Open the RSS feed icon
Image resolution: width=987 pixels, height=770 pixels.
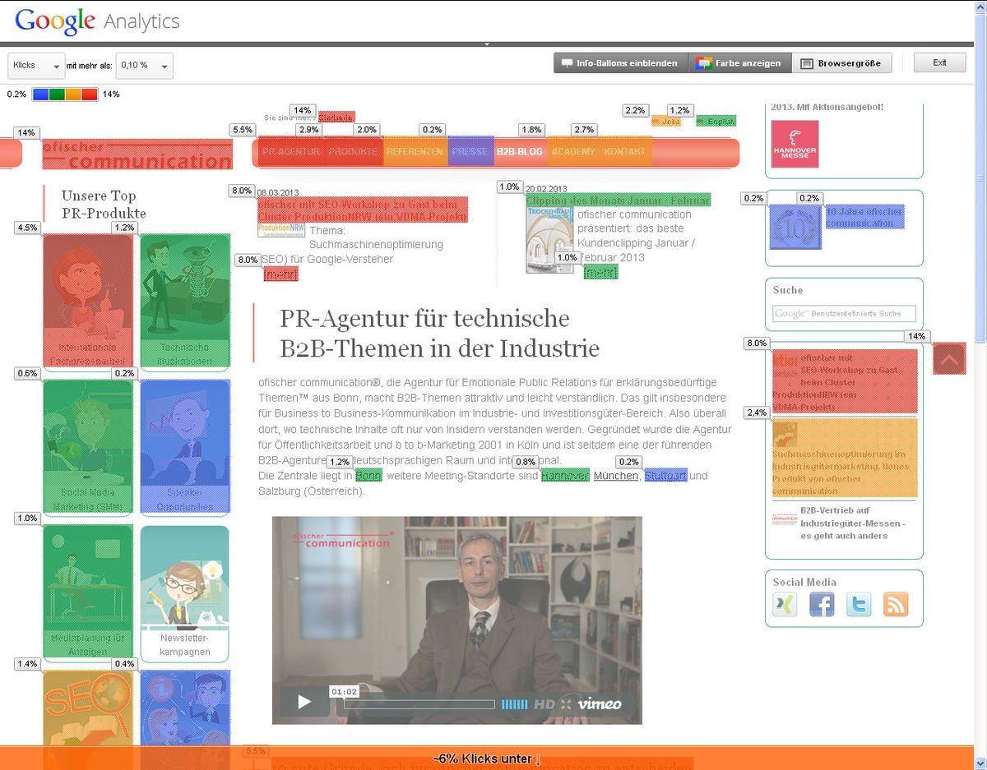[x=896, y=605]
